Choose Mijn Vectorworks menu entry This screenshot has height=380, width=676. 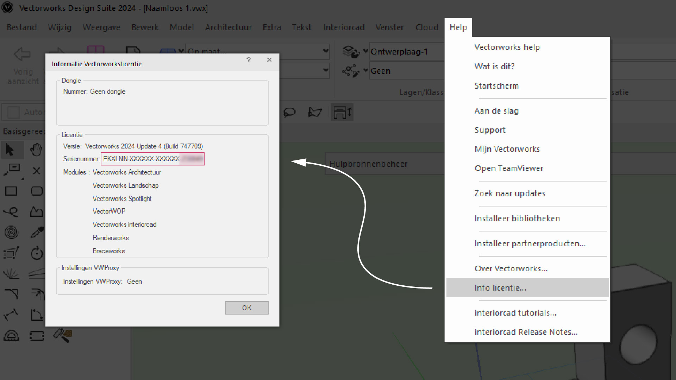(x=527, y=149)
